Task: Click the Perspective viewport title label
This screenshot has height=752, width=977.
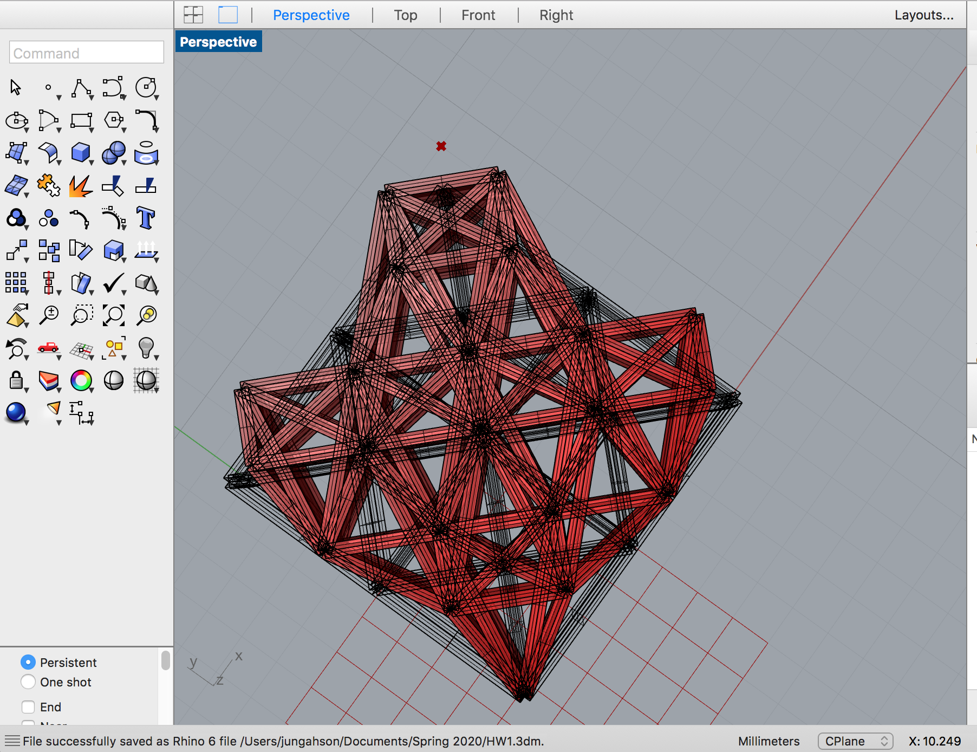Action: click(x=218, y=42)
